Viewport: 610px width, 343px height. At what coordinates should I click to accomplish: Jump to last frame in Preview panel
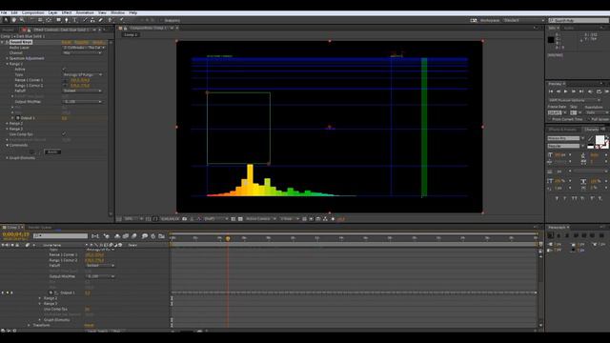click(581, 91)
